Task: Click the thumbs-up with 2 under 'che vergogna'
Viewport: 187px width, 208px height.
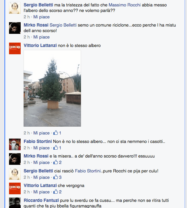Action: (x=56, y=192)
